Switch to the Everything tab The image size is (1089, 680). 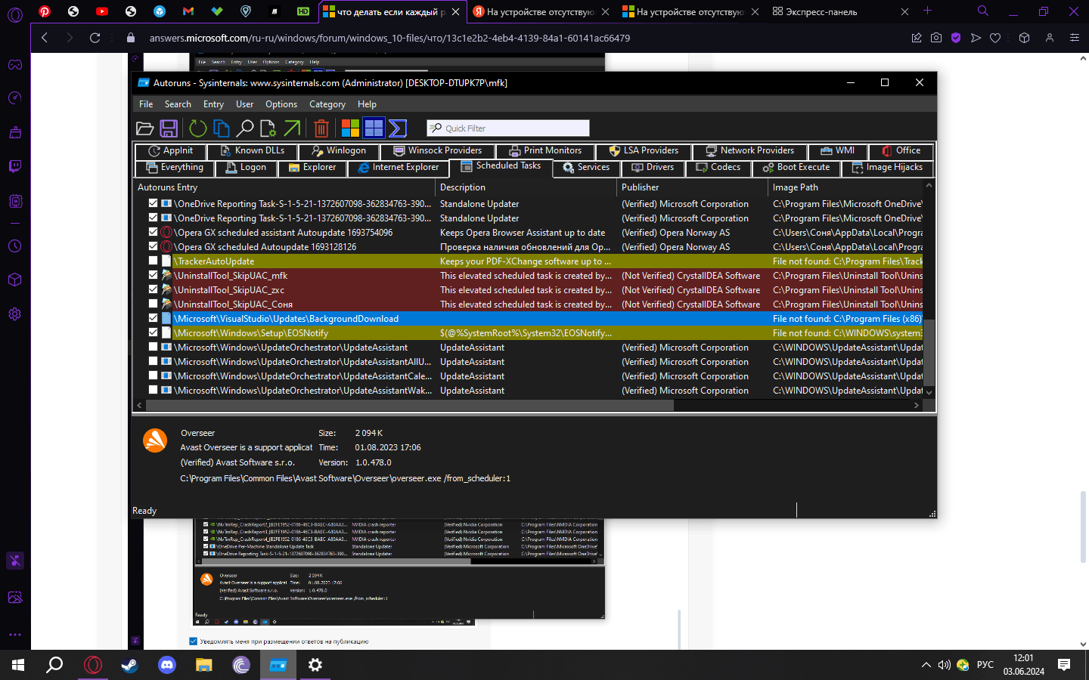pyautogui.click(x=175, y=168)
